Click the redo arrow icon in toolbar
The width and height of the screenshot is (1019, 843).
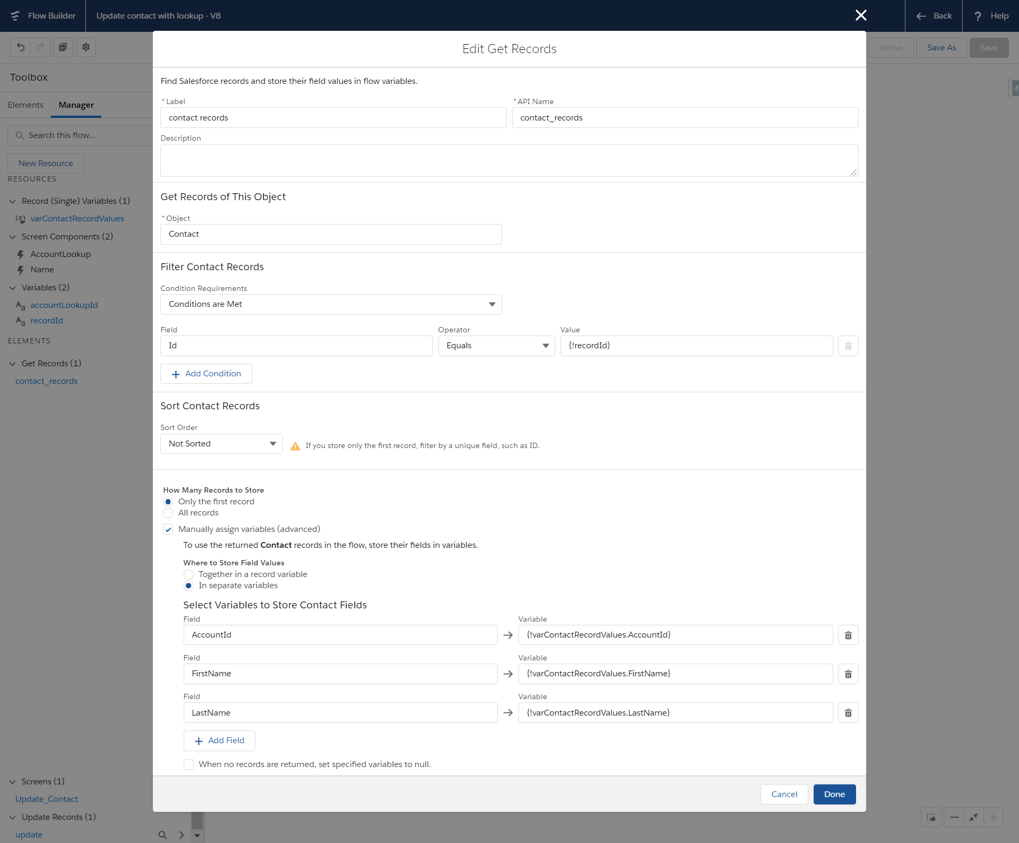tap(40, 47)
